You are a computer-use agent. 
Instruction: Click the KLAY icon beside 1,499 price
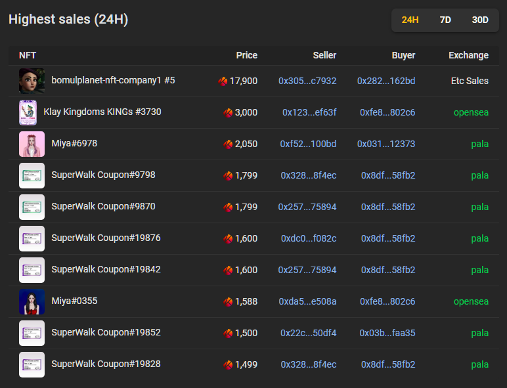coord(228,365)
